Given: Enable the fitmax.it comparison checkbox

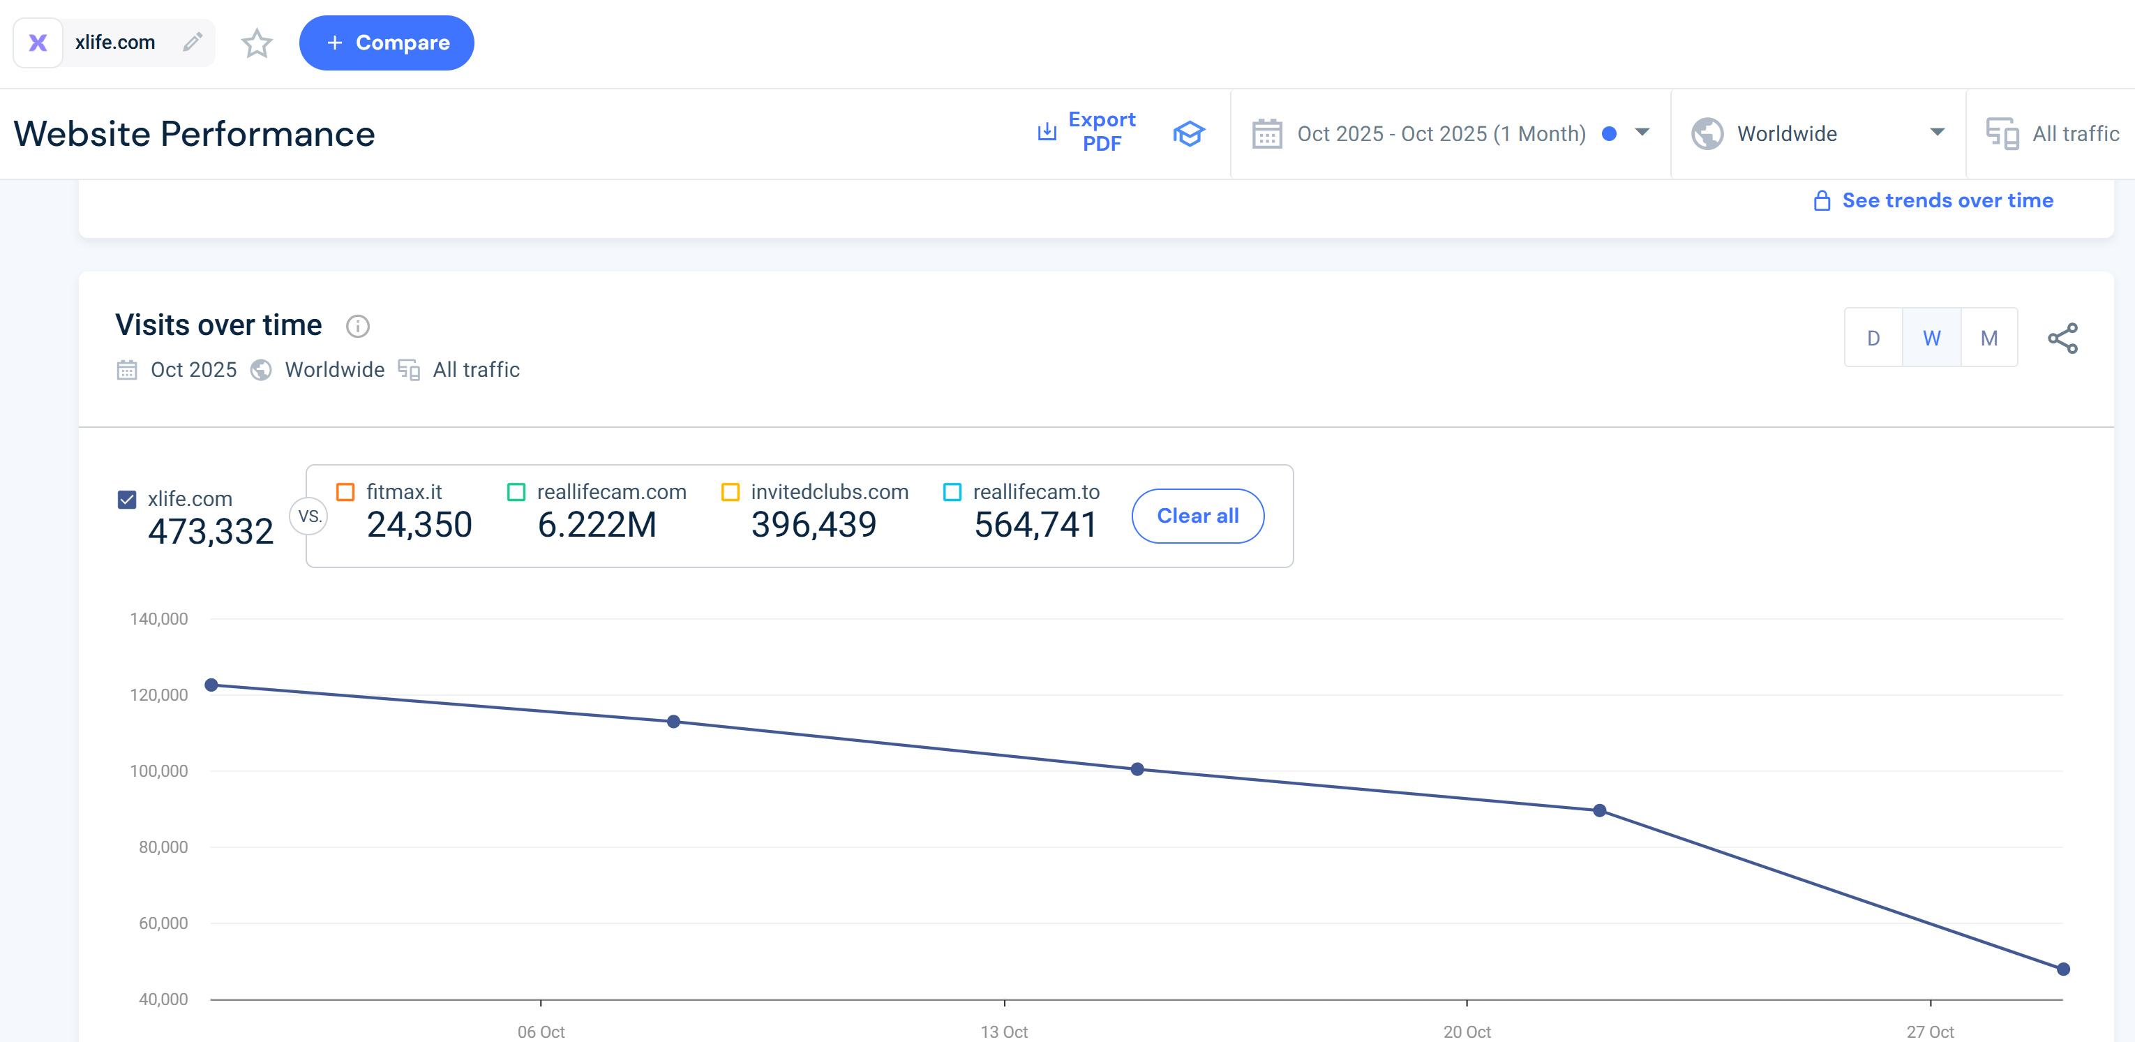Looking at the screenshot, I should [345, 491].
